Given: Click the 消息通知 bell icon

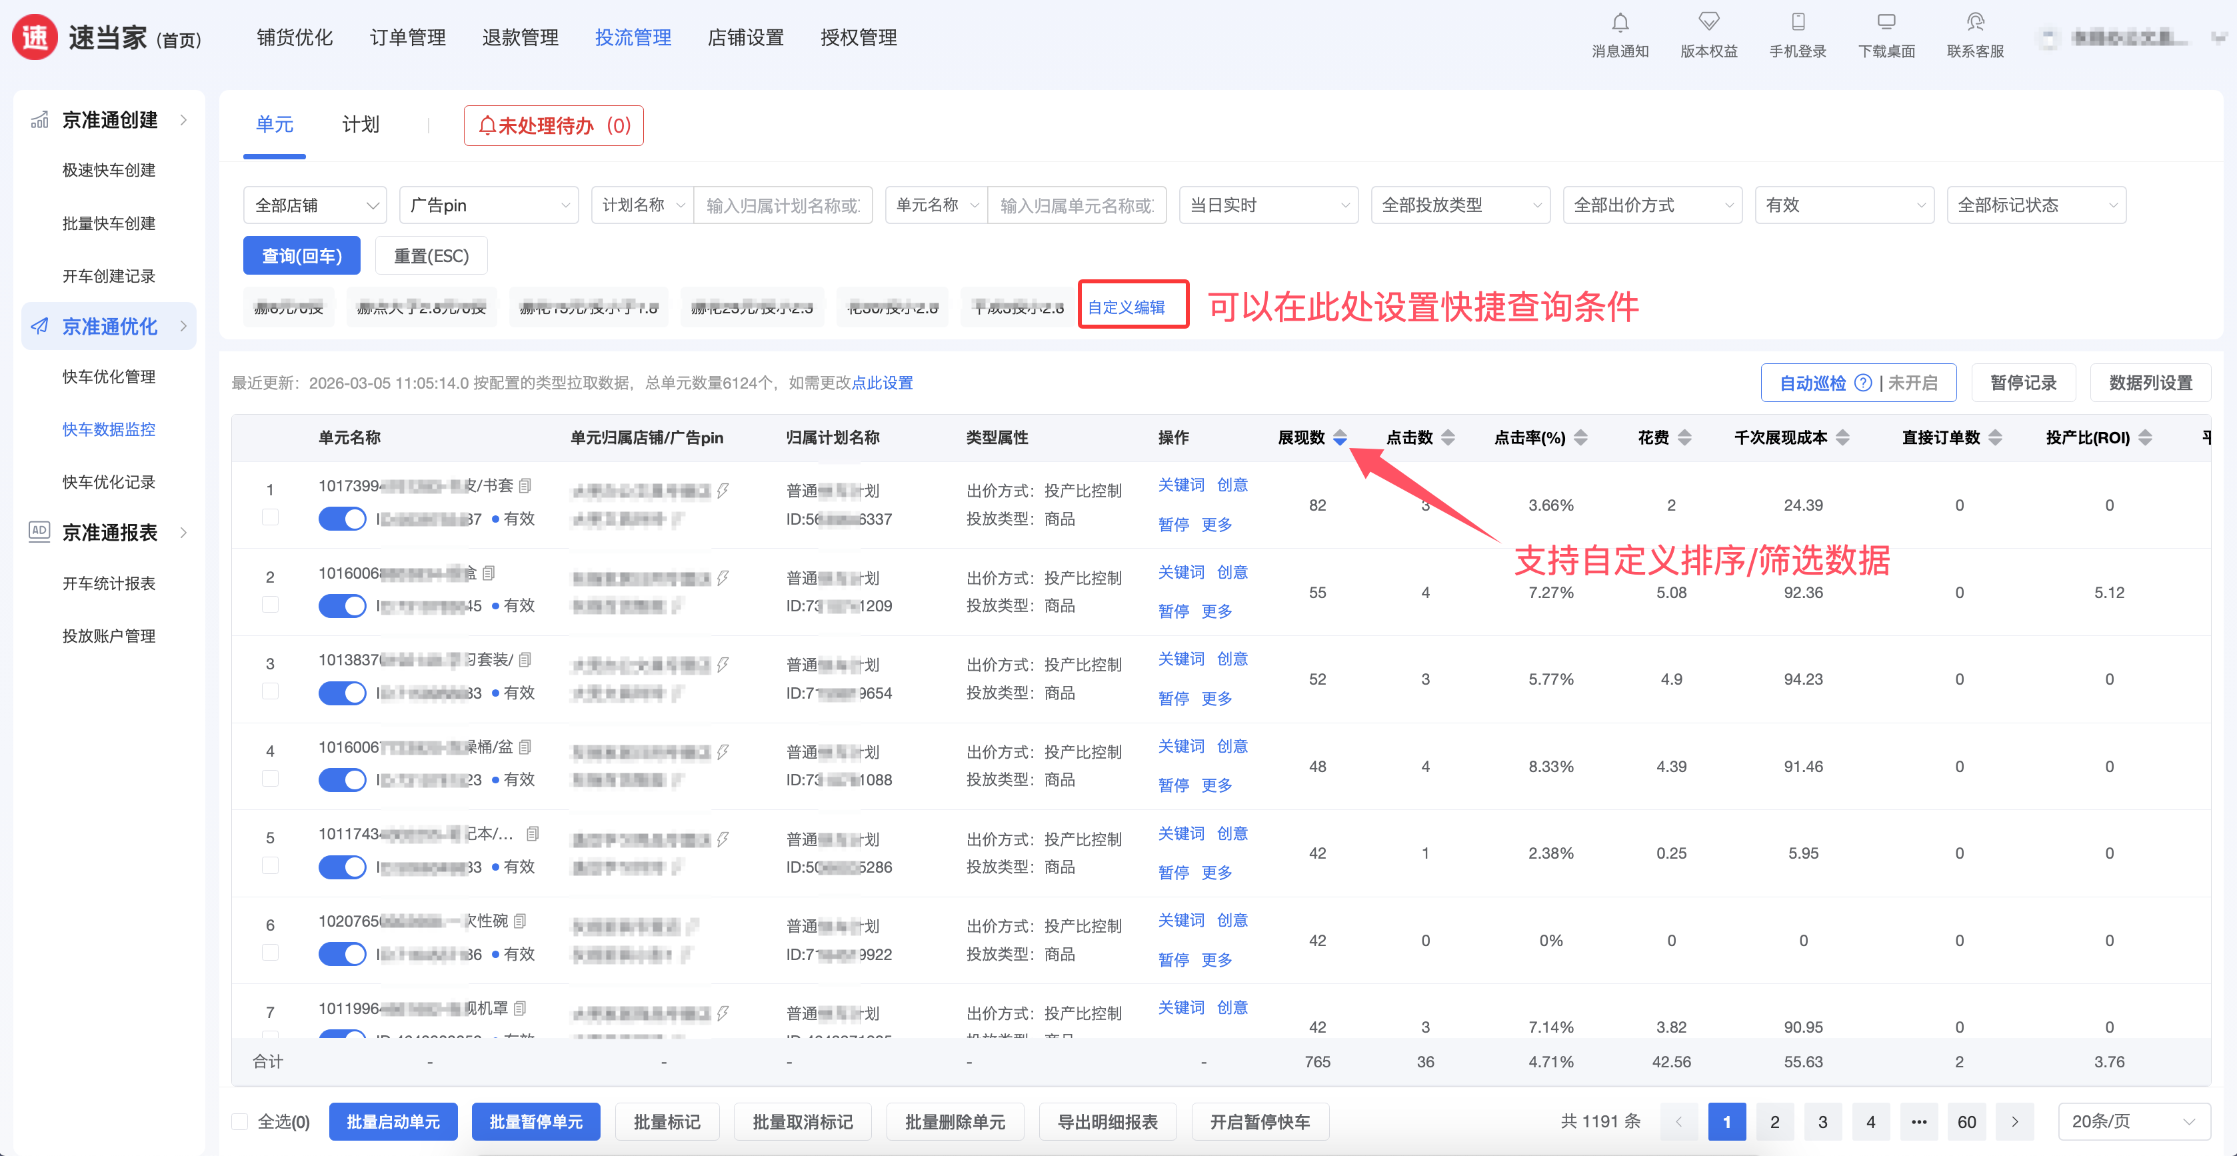Looking at the screenshot, I should pos(1620,23).
